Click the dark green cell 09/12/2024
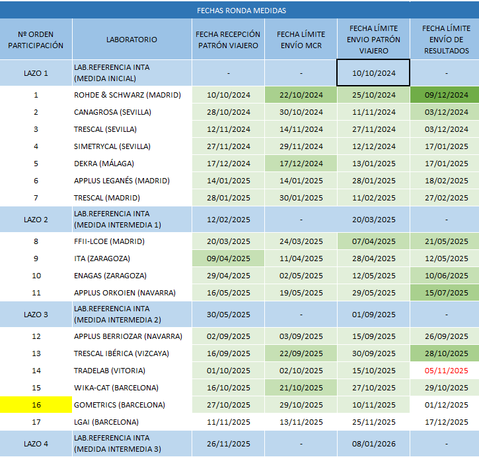Image resolution: width=479 pixels, height=457 pixels. 446,95
